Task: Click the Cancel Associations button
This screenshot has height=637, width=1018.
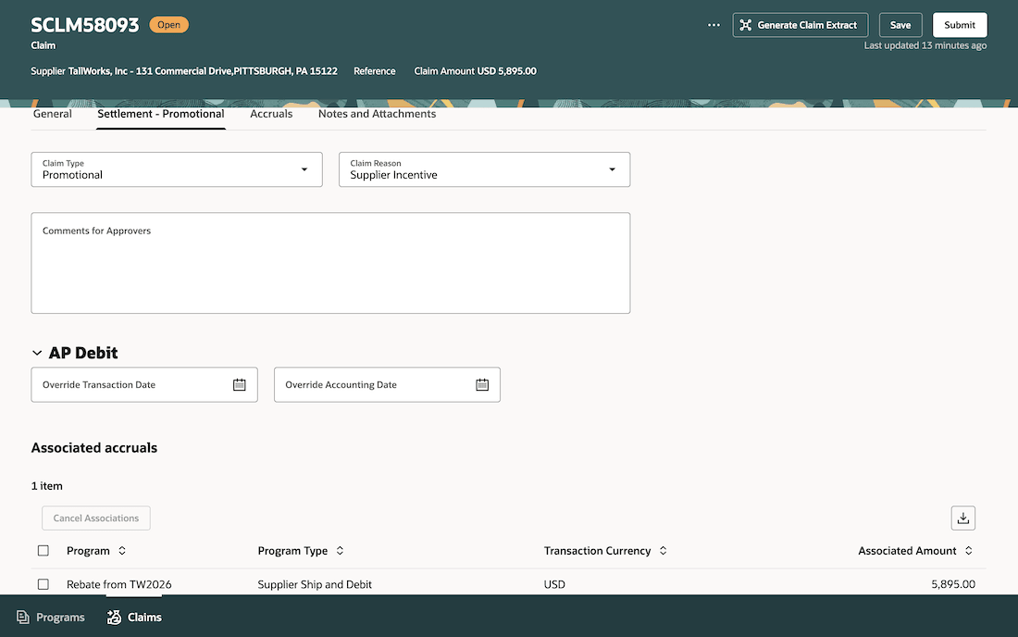Action: pos(96,518)
